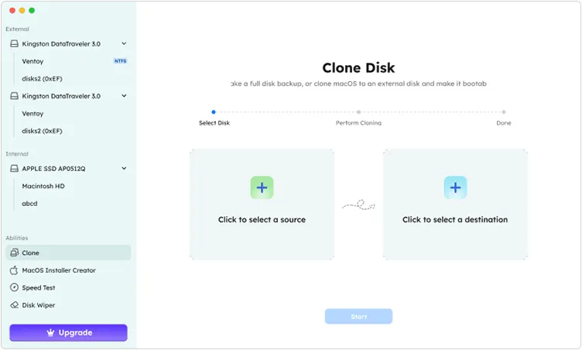The width and height of the screenshot is (582, 350).
Task: Click the green zoom window button
Action: click(32, 10)
